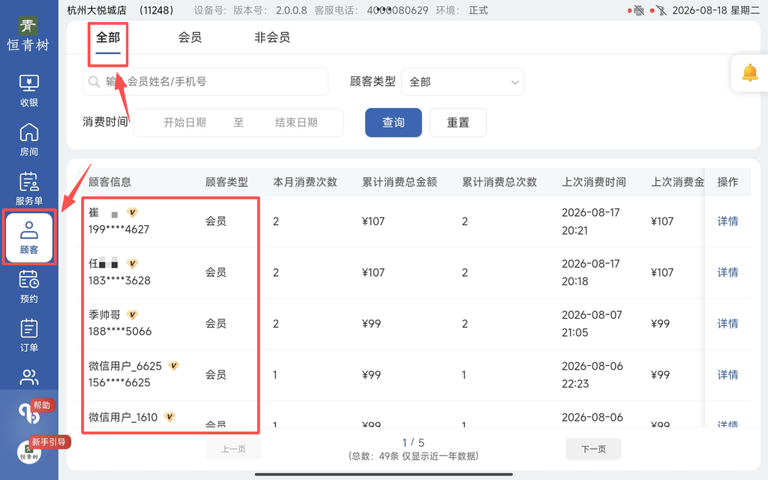The width and height of the screenshot is (768, 480).
Task: Select phone number 188****5066
Action: (120, 331)
